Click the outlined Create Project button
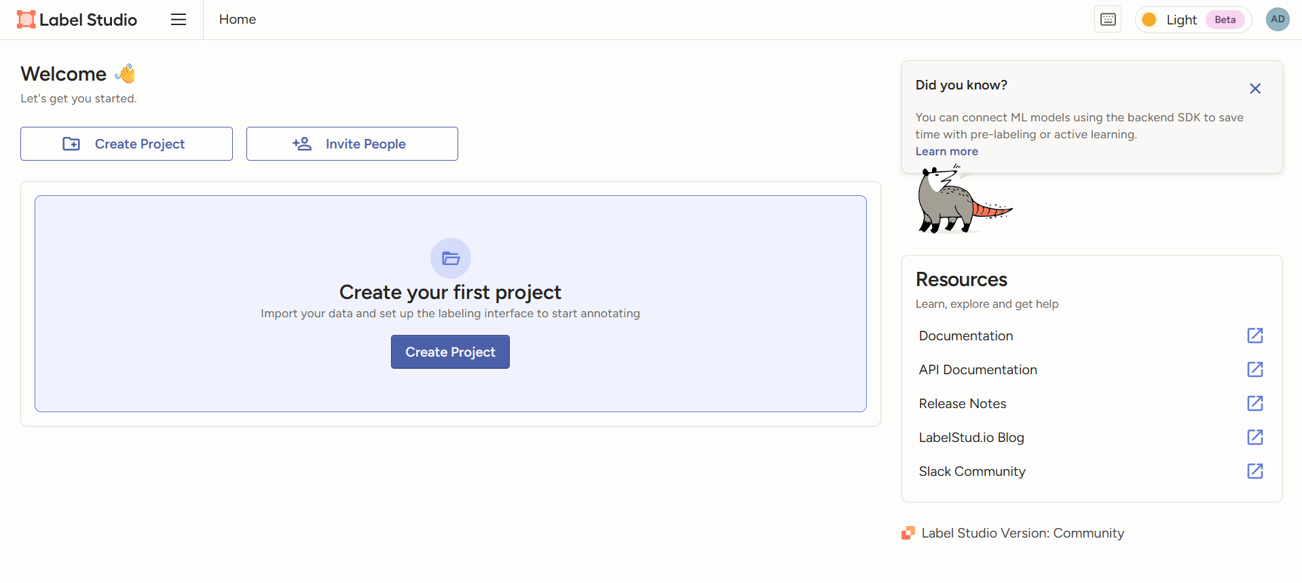The image size is (1302, 583). pos(126,144)
